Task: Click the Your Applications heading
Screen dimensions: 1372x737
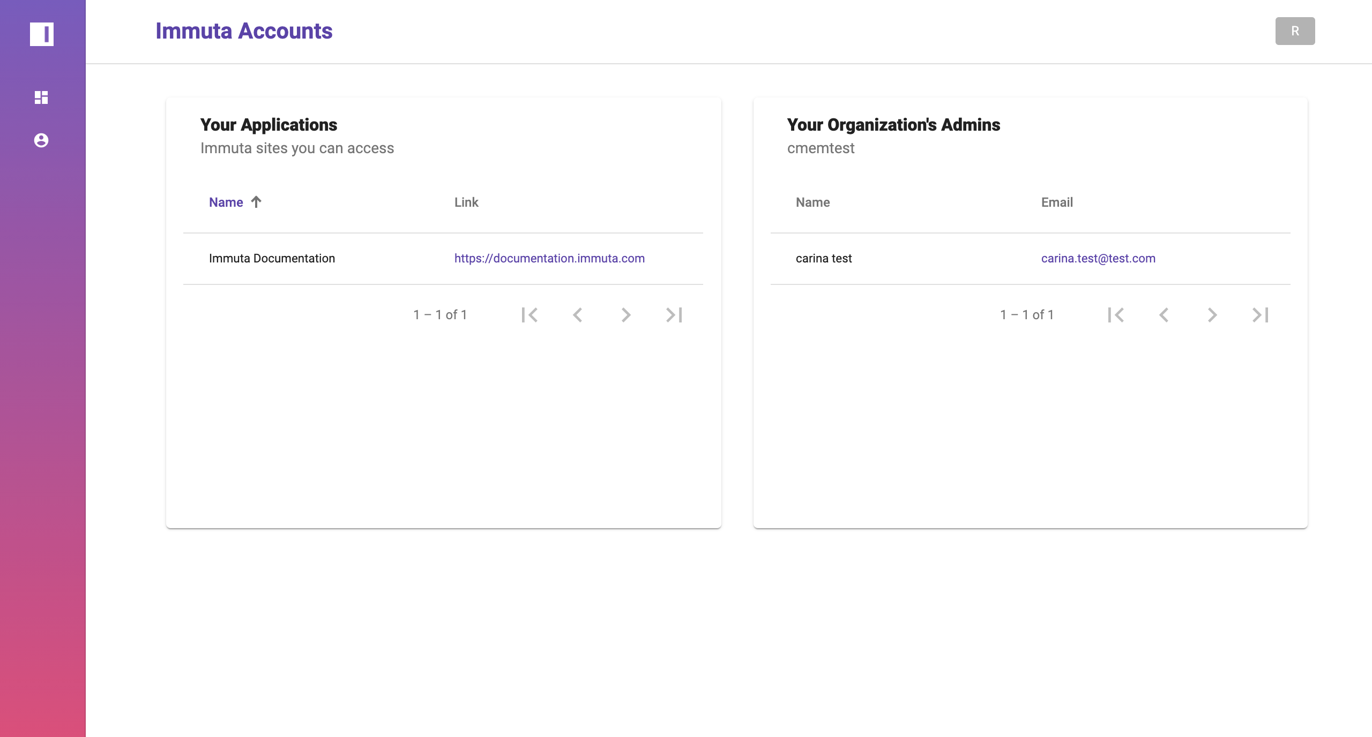Action: point(269,125)
